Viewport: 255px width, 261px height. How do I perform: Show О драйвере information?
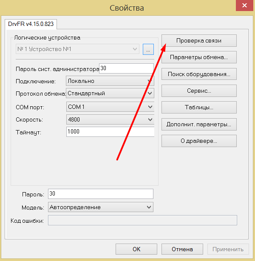199,141
